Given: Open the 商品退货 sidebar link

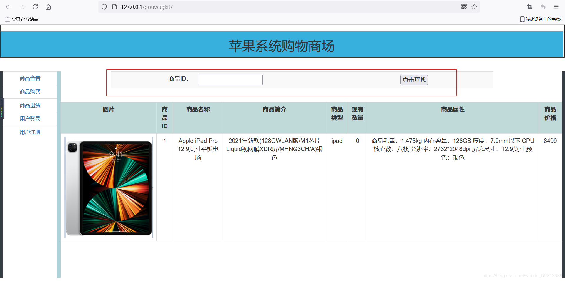Looking at the screenshot, I should (x=30, y=105).
